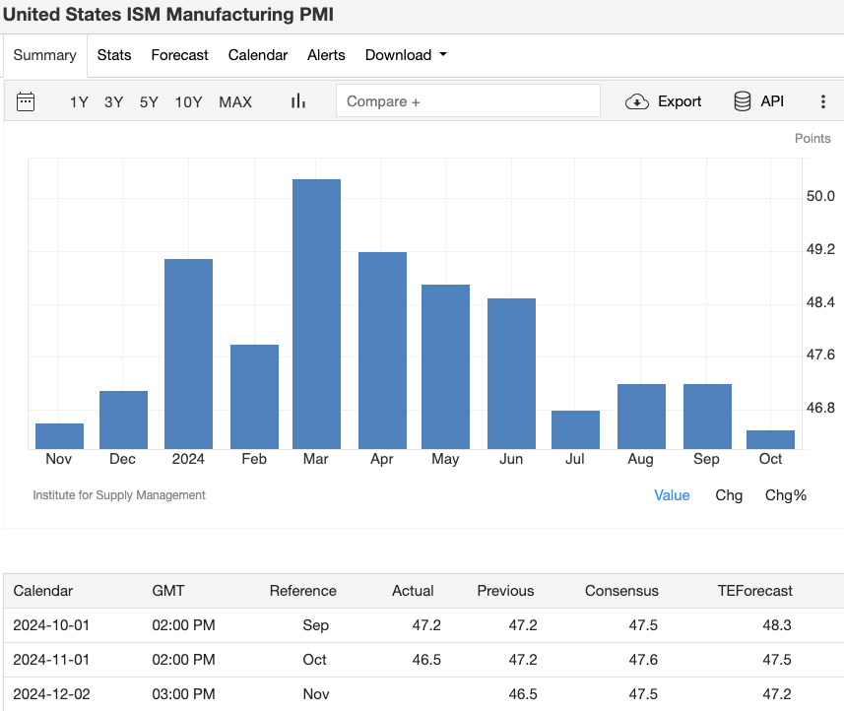Open the Download dropdown
The width and height of the screenshot is (844, 711).
tap(405, 55)
